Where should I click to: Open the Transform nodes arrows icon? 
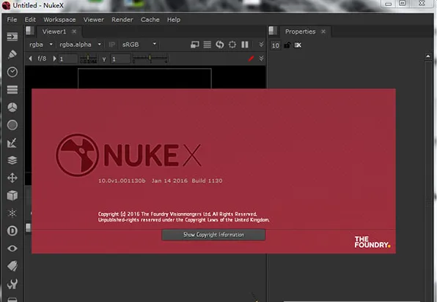click(x=12, y=178)
